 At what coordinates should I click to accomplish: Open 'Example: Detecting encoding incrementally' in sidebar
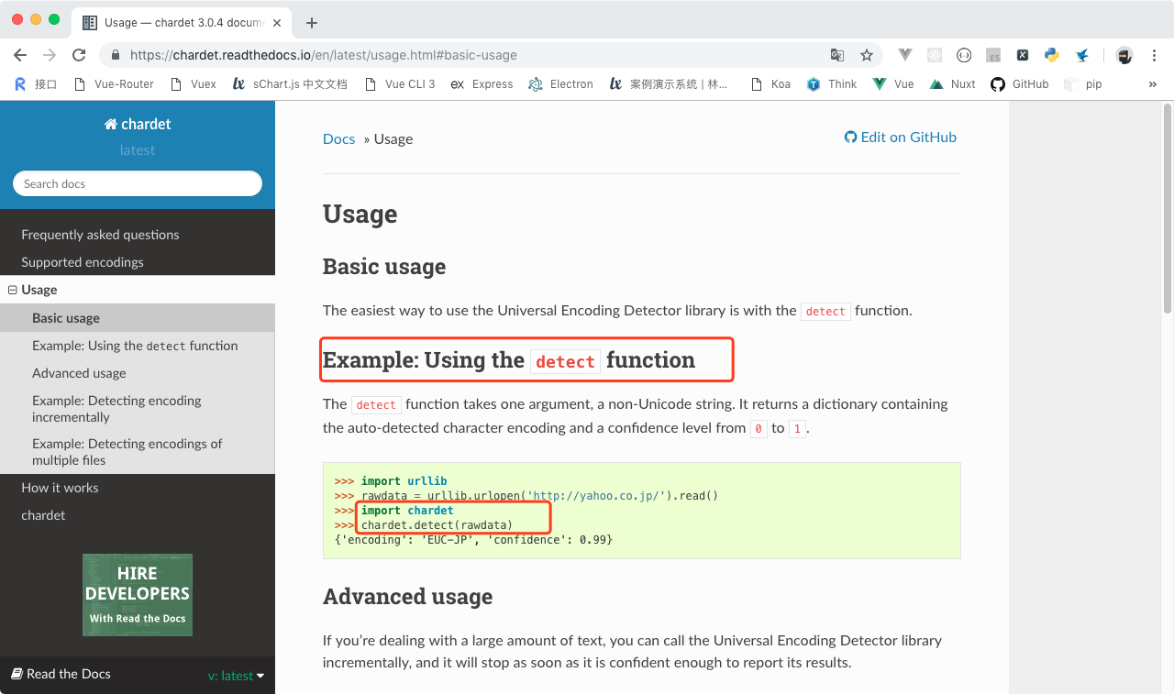[x=138, y=409]
